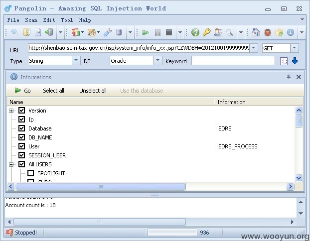Pin the Informations panel

(289, 77)
